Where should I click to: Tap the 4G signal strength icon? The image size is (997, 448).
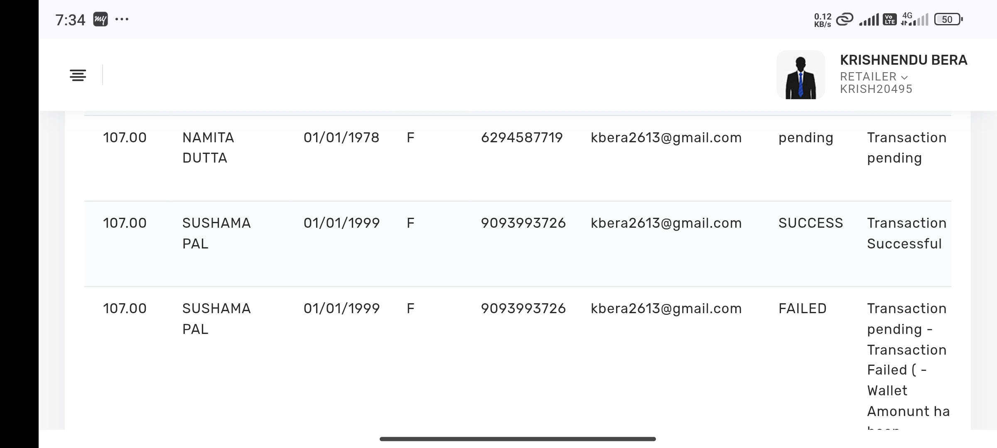click(914, 19)
